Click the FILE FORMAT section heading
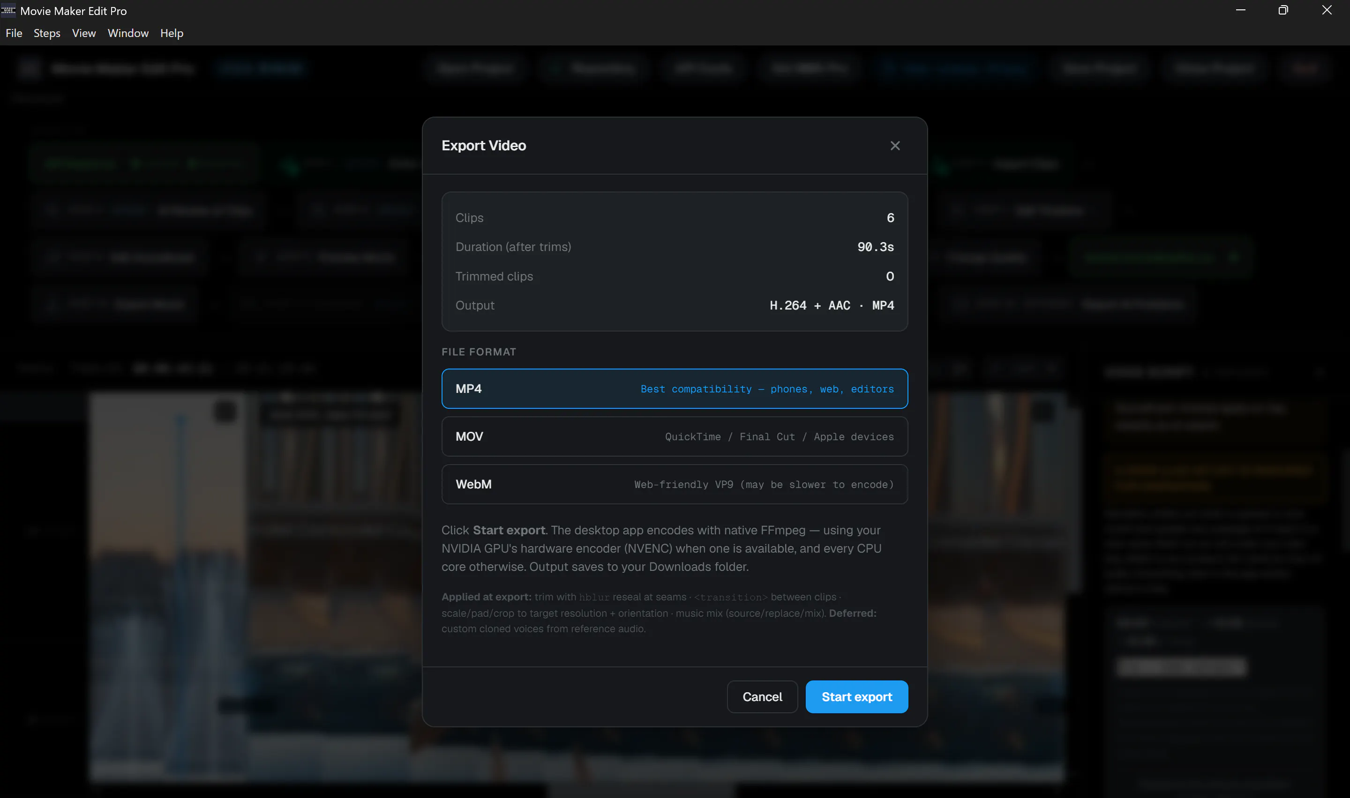1350x798 pixels. pos(479,352)
